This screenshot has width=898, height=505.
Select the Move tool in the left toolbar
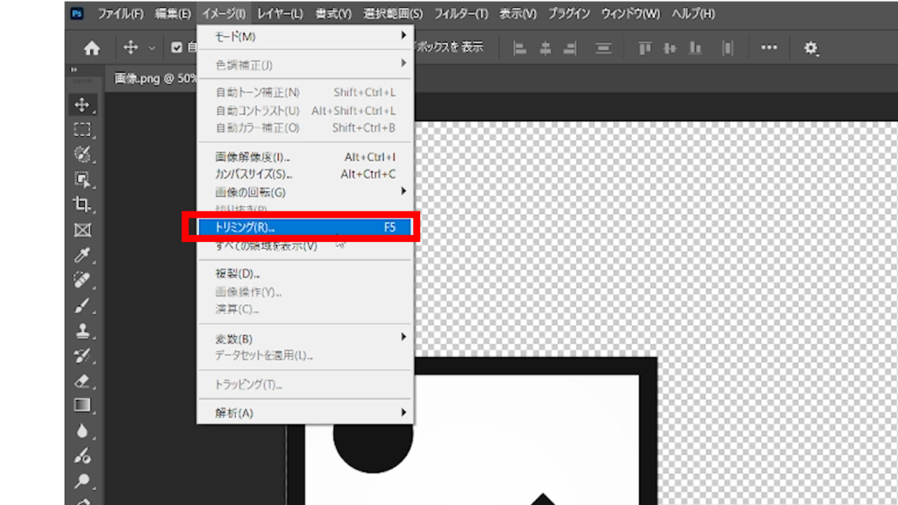click(82, 105)
